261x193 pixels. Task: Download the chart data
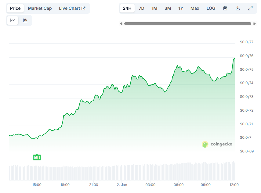point(238,8)
